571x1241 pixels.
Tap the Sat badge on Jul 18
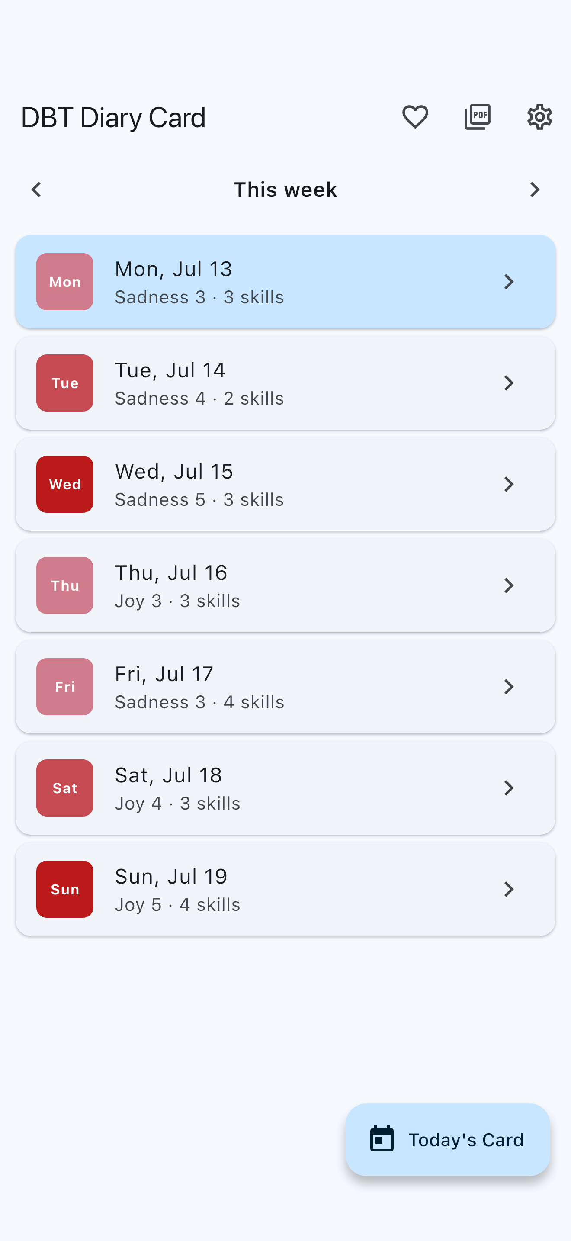click(65, 788)
